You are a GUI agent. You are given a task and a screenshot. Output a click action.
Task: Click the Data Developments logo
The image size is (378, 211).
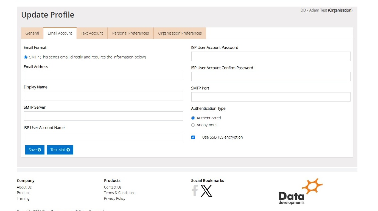click(x=301, y=191)
